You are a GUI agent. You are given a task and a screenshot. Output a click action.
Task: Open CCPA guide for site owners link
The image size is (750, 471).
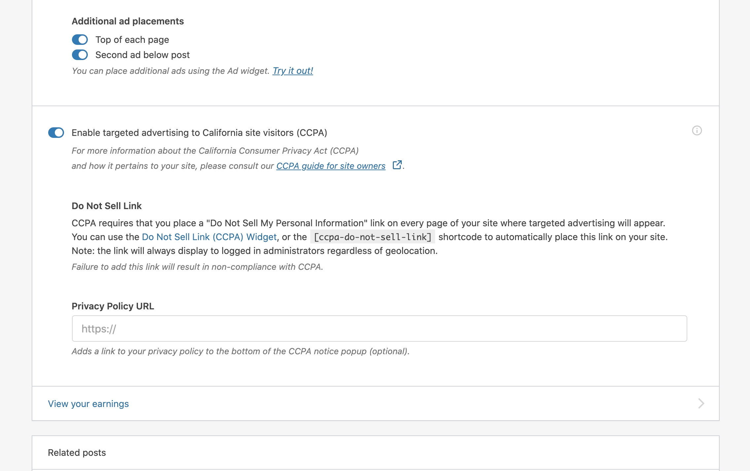pos(331,166)
